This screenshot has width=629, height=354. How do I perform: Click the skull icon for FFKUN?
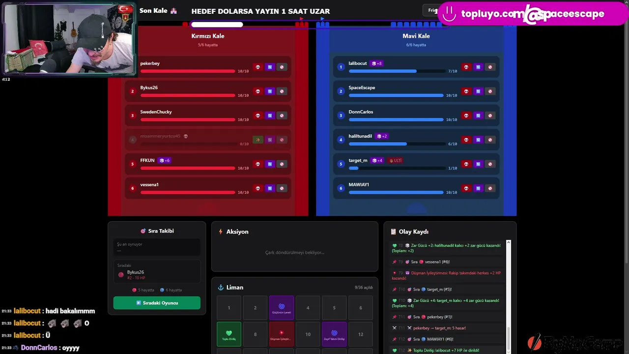pyautogui.click(x=257, y=164)
